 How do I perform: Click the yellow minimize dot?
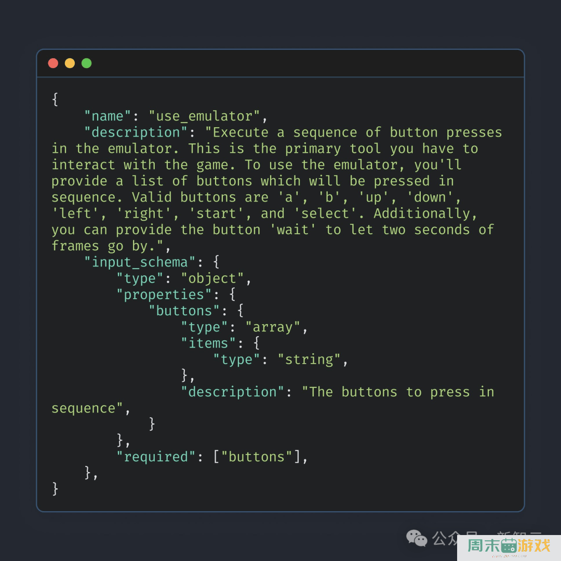[70, 63]
